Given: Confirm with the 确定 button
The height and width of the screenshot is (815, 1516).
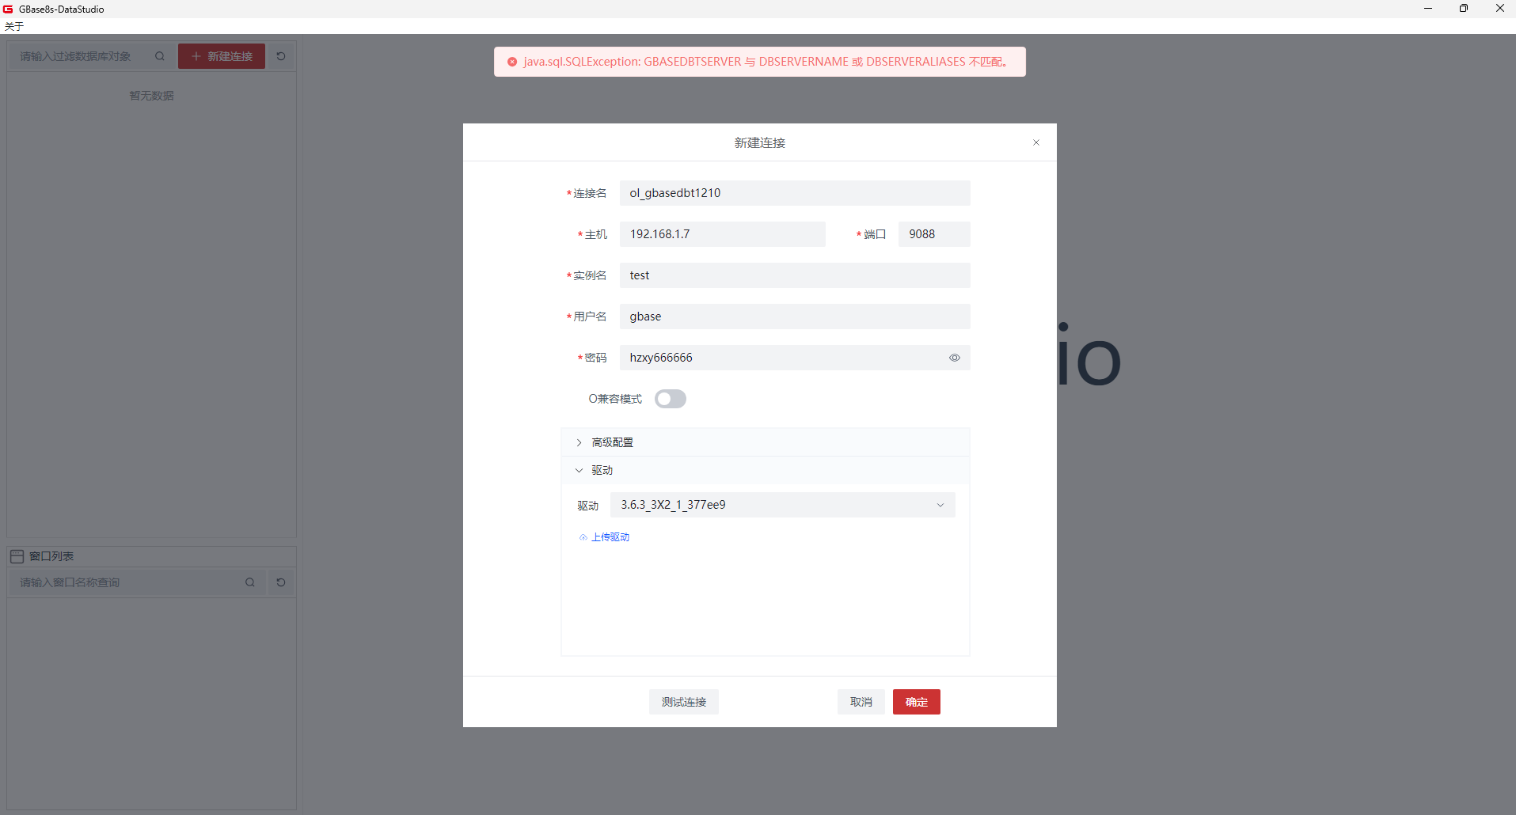Looking at the screenshot, I should point(917,702).
